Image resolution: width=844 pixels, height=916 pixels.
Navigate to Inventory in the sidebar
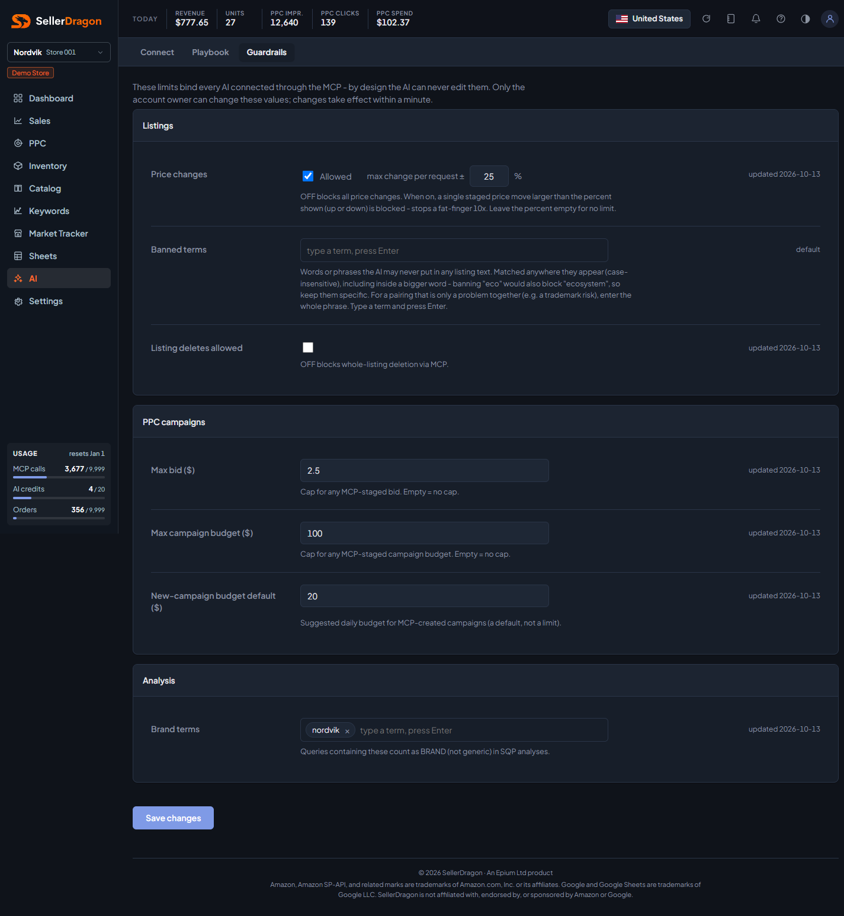coord(59,166)
